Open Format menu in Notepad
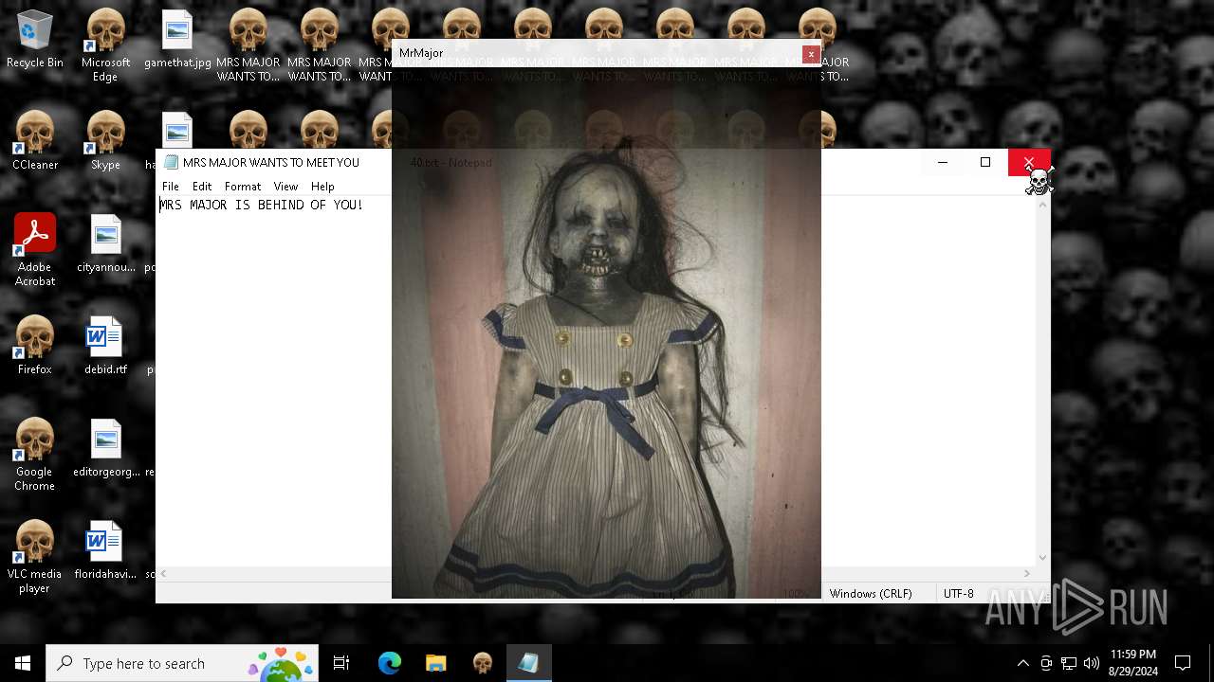The image size is (1214, 682). (x=243, y=187)
